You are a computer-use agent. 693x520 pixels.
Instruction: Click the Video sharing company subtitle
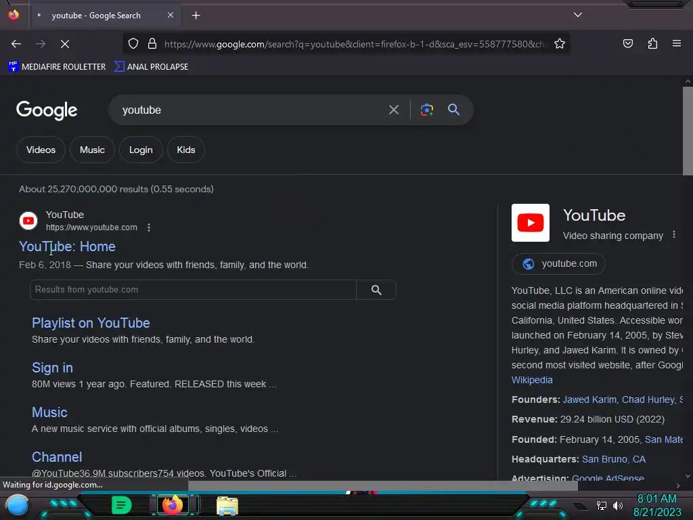(612, 236)
